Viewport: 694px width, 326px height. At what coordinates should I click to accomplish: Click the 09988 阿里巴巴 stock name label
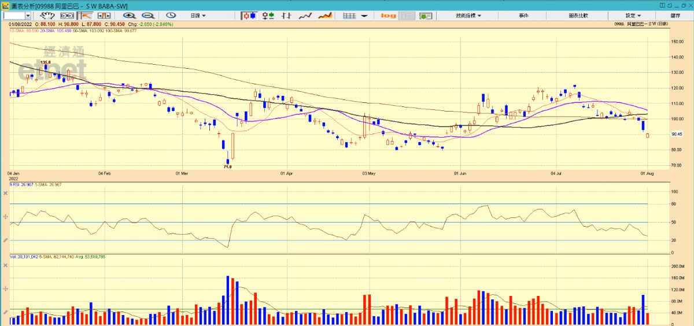641,24
